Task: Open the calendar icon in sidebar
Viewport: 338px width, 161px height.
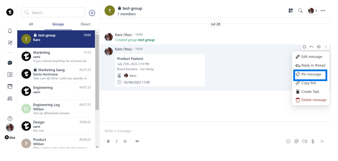Action: coord(10,86)
